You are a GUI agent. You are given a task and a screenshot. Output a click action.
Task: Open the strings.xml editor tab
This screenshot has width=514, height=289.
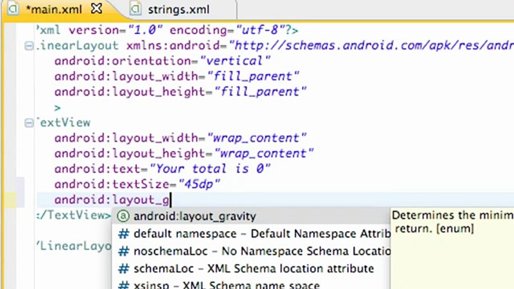point(178,10)
